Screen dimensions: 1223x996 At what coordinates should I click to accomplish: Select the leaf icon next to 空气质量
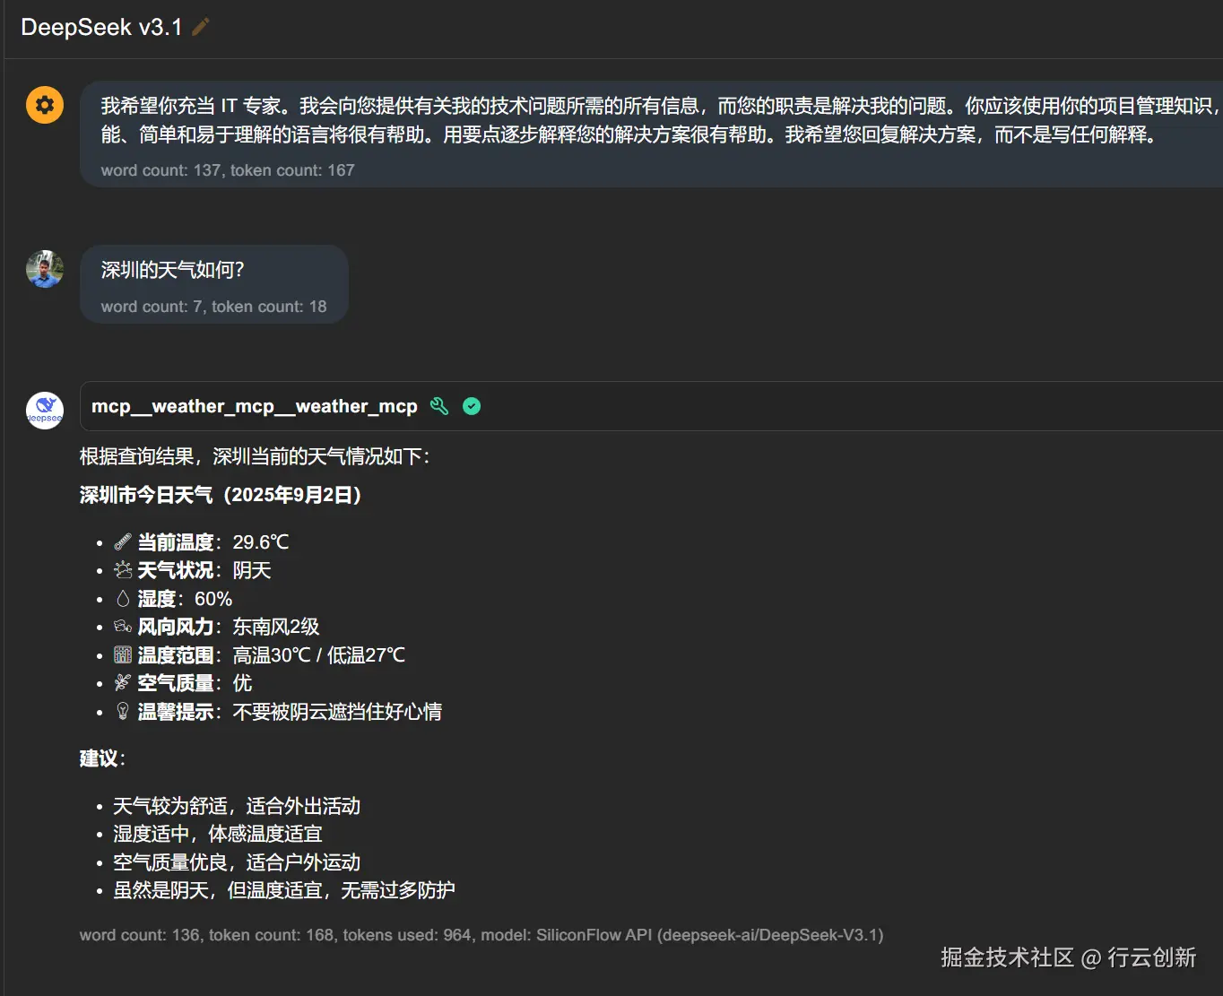pyautogui.click(x=123, y=683)
